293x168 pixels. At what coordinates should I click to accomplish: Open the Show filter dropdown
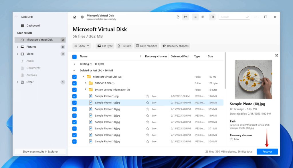[82, 46]
